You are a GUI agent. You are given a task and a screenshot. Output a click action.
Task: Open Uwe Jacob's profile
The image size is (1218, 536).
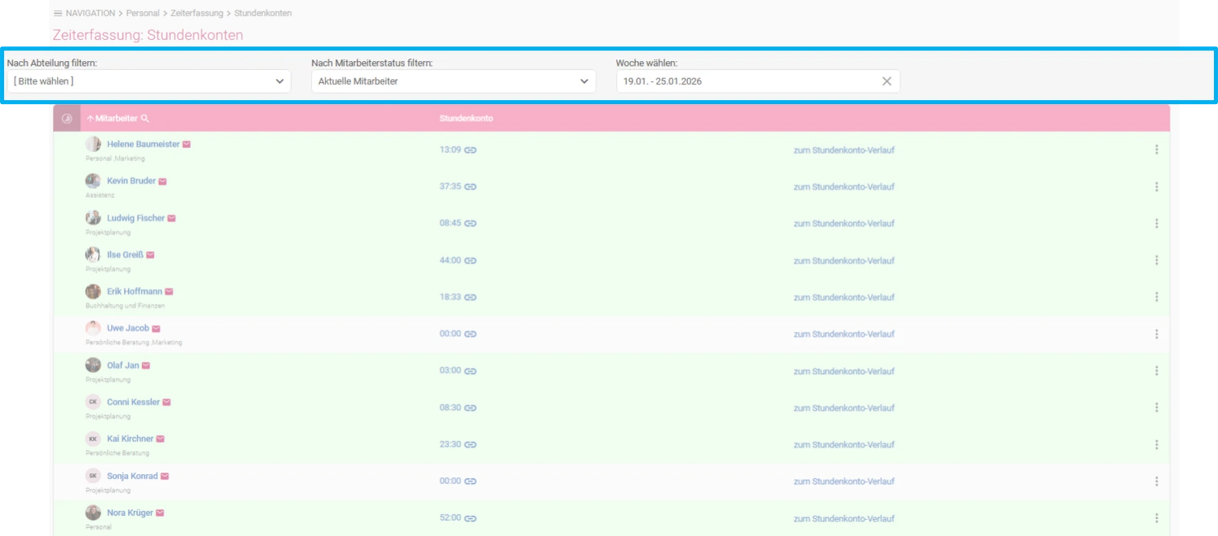(128, 328)
